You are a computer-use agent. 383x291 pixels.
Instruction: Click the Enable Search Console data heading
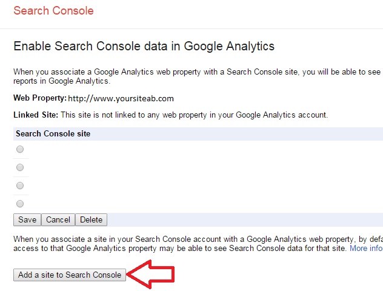coord(144,46)
